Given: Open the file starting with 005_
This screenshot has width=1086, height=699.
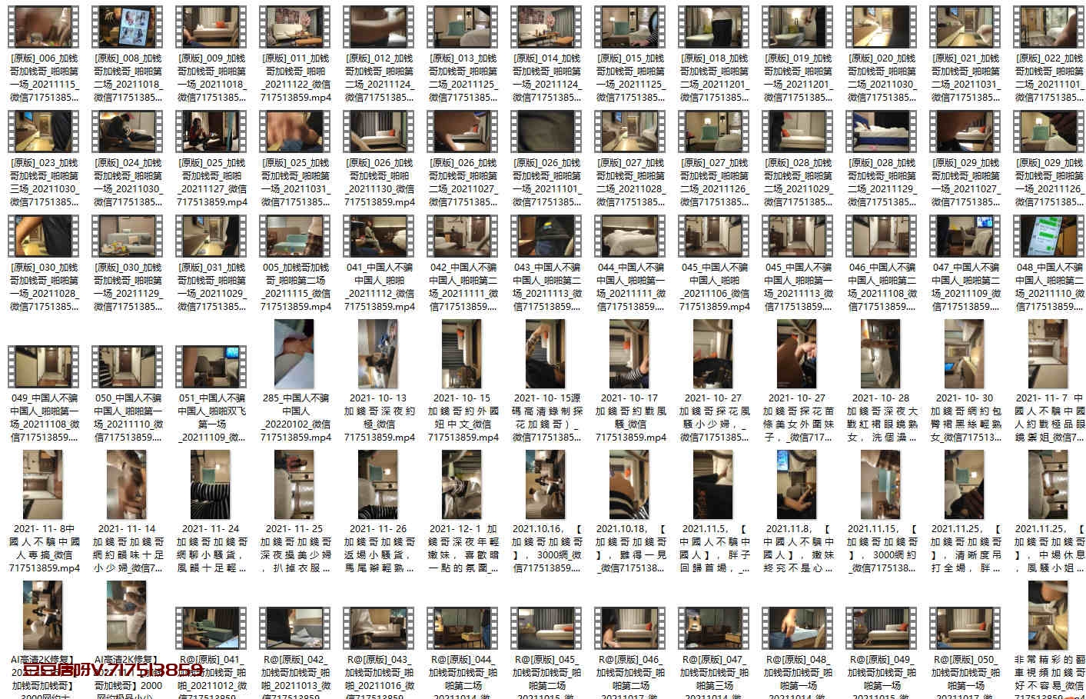Looking at the screenshot, I should pos(296,237).
